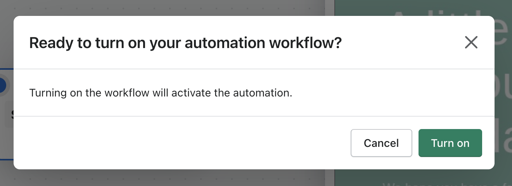
Task: Click the dotted canvas backdrop below the dialog
Action: pos(155,178)
